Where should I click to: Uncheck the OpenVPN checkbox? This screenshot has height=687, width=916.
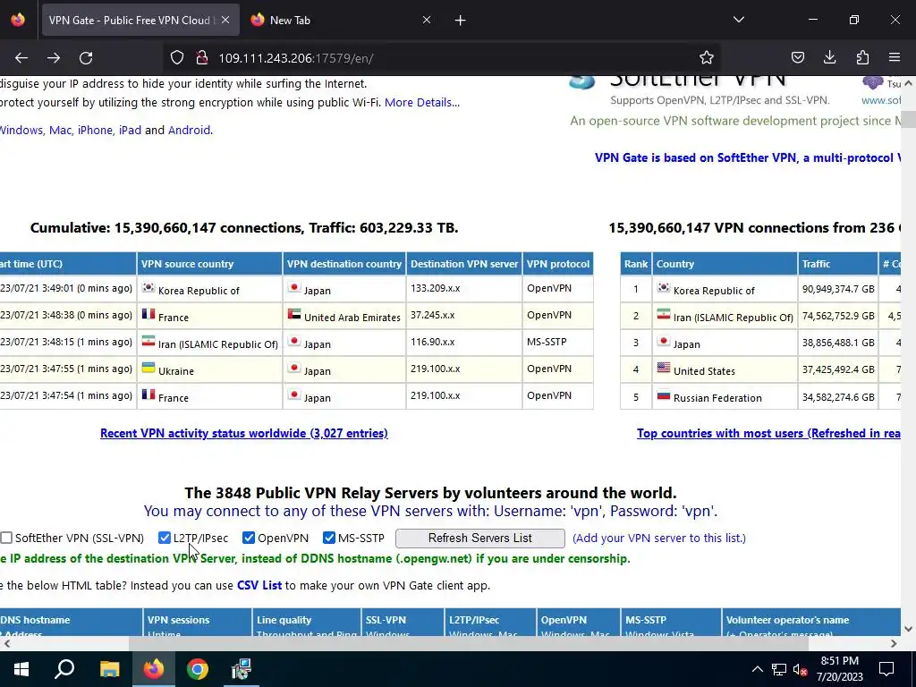pos(249,538)
